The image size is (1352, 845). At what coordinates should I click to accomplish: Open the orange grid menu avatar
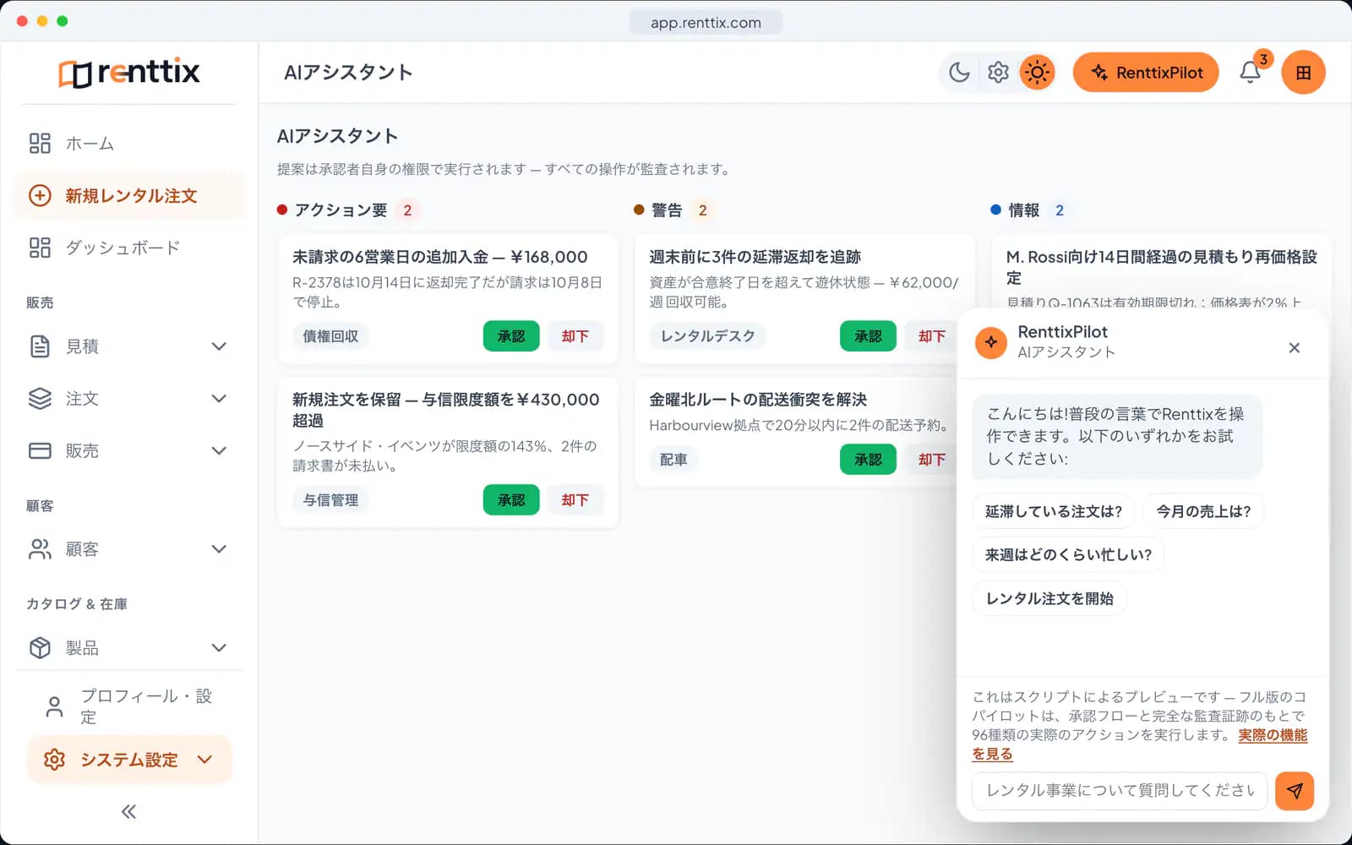coord(1303,73)
